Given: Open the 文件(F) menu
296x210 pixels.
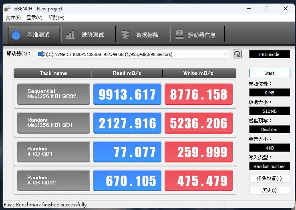Looking at the screenshot, I should [13, 18].
